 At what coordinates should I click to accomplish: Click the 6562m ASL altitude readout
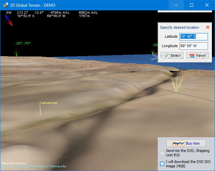[x=88, y=13]
